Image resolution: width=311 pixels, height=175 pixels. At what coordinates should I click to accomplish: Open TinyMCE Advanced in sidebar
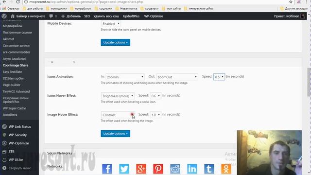[x=16, y=91]
